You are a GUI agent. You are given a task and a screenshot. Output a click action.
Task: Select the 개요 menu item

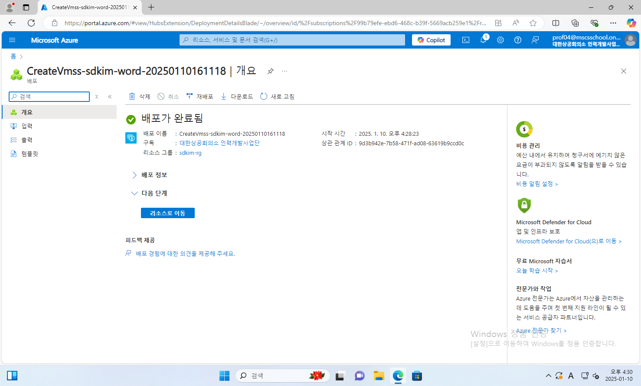59,112
